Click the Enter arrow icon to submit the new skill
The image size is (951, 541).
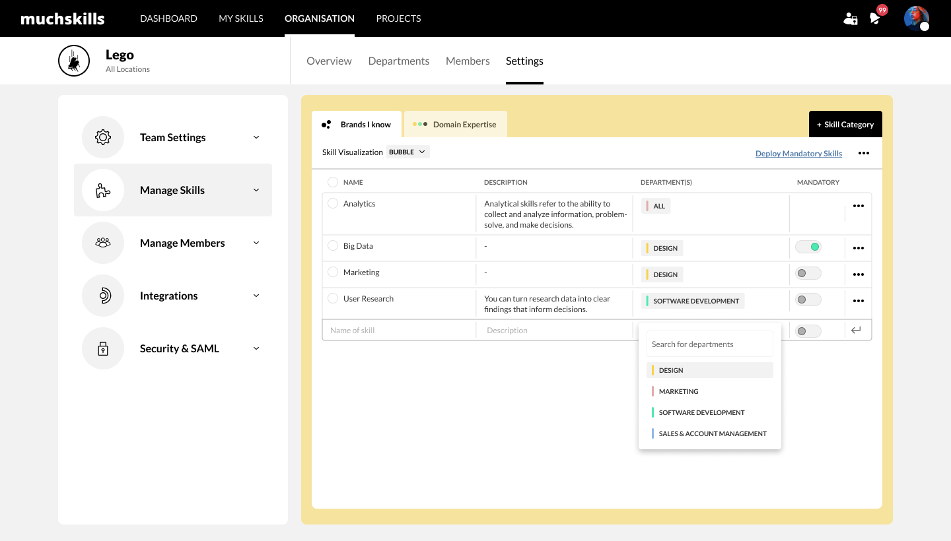tap(856, 330)
